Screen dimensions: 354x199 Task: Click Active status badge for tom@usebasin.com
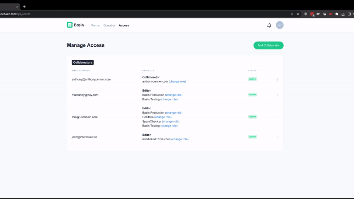[x=252, y=117]
